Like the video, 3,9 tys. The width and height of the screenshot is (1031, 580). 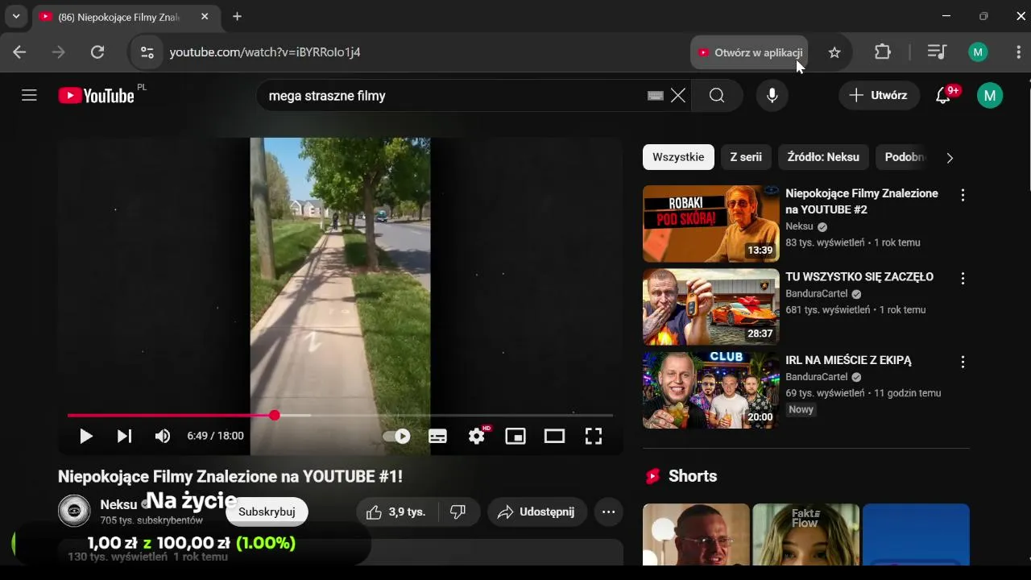pos(396,512)
